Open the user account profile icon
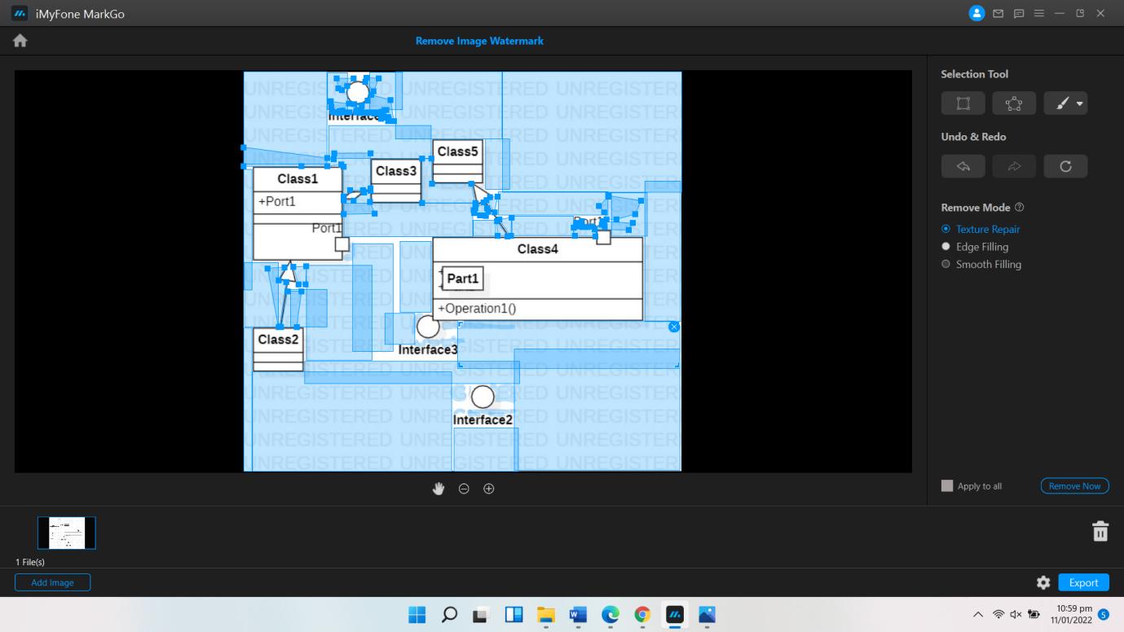Screen dimensions: 1124x632 pyautogui.click(x=976, y=13)
